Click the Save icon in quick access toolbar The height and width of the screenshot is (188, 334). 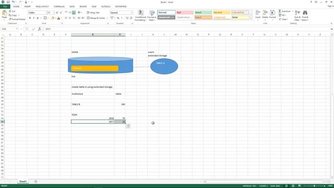tap(8, 2)
